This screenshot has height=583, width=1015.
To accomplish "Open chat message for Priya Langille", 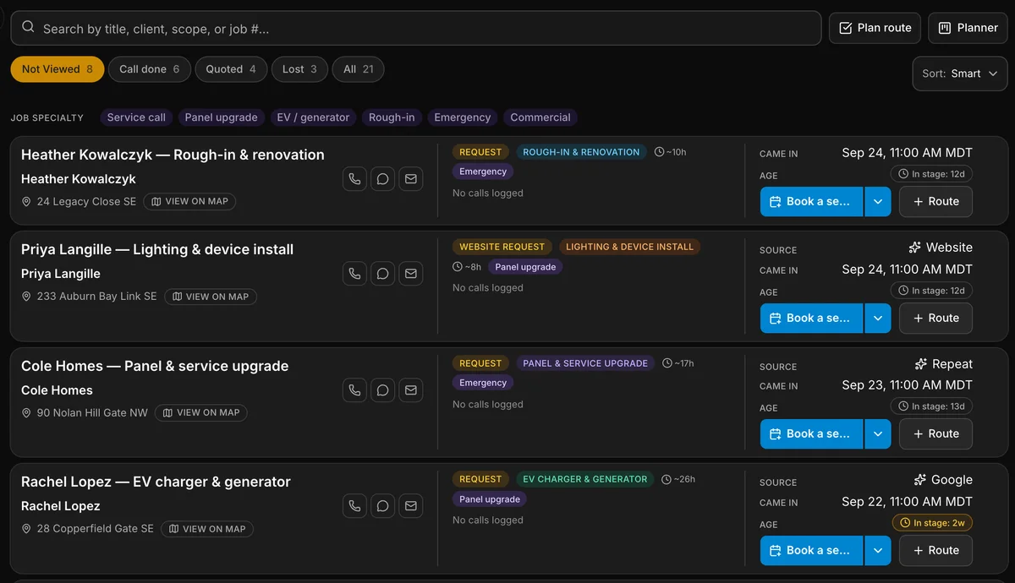I will 382,274.
